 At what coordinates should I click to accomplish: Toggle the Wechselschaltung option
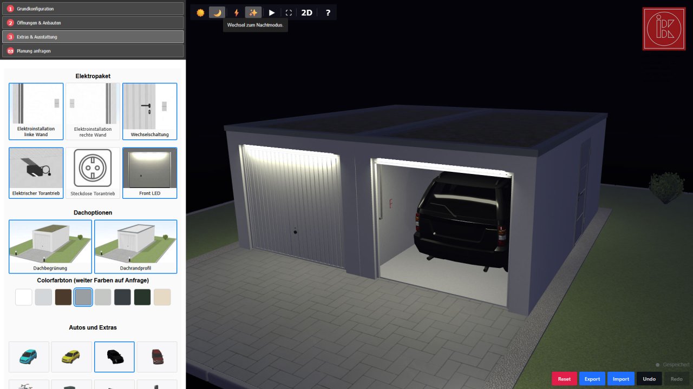[x=150, y=111]
